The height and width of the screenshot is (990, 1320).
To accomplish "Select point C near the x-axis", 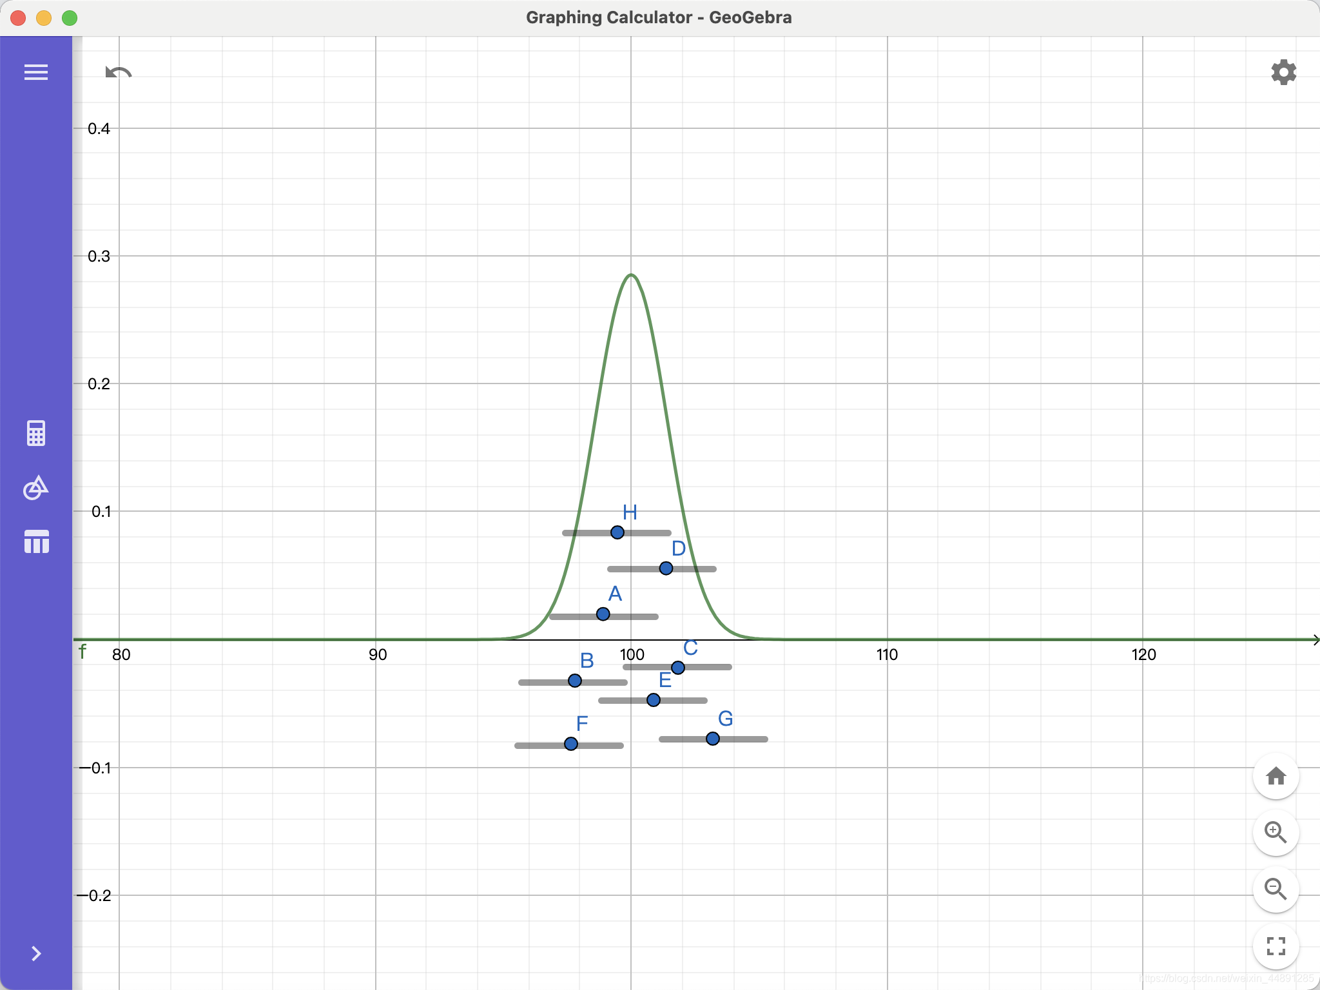I will [677, 668].
